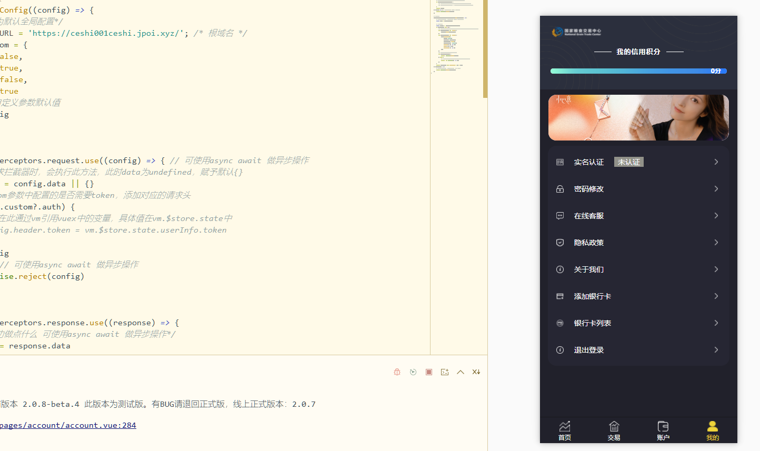This screenshot has height=451, width=760.
Task: Click the red bug debug icon
Action: [397, 372]
